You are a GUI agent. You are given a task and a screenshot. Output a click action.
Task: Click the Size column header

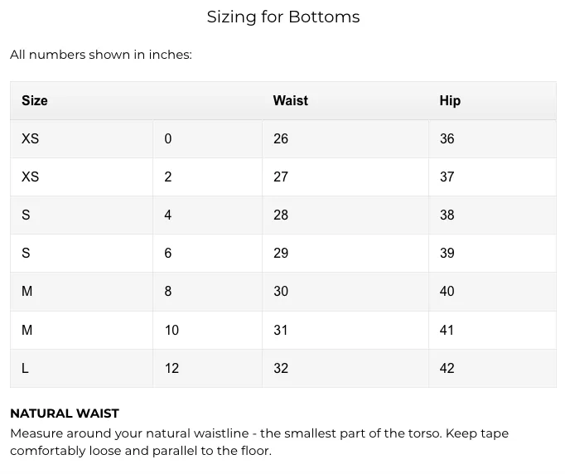(x=35, y=100)
